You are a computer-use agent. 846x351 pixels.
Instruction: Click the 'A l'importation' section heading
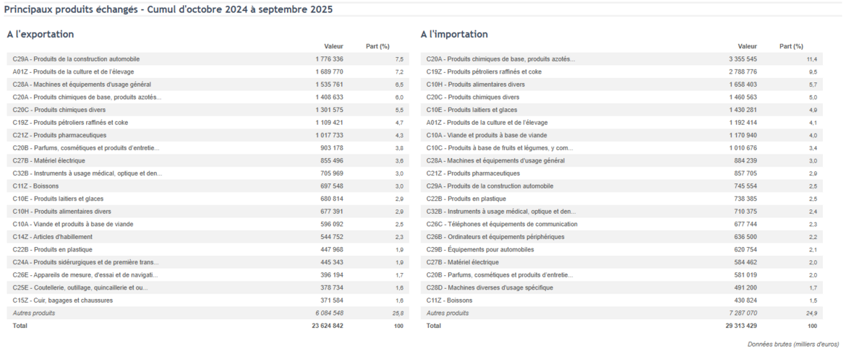tap(454, 34)
